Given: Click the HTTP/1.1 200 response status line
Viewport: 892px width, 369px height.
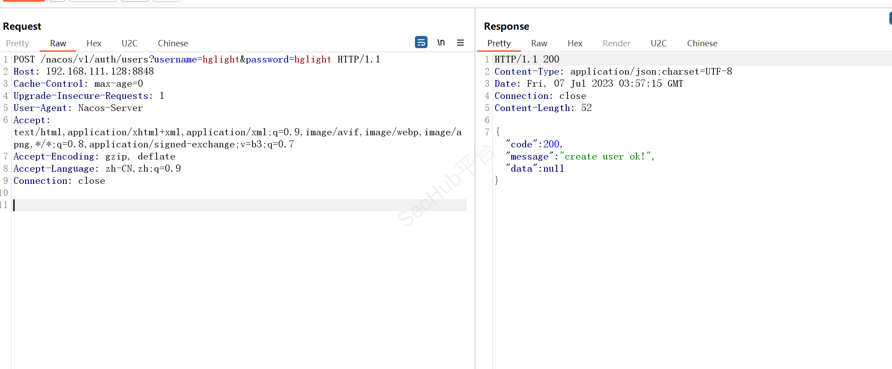Looking at the screenshot, I should pos(527,59).
